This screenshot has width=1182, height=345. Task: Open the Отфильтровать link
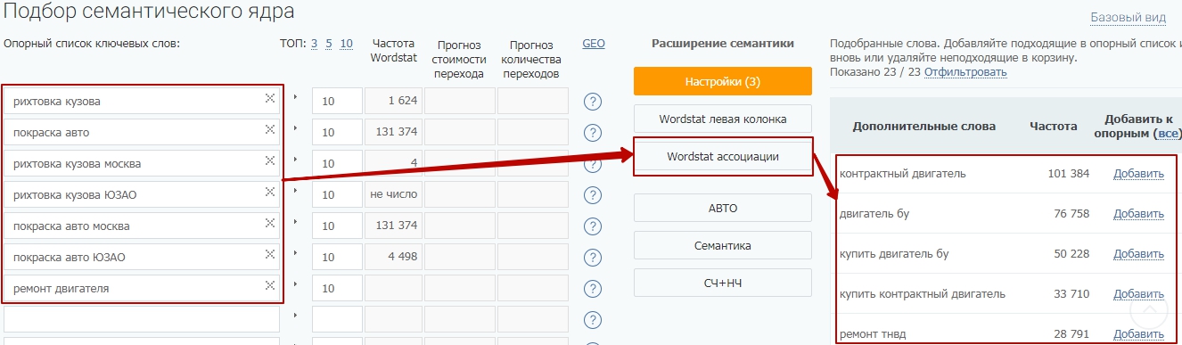[x=965, y=71]
